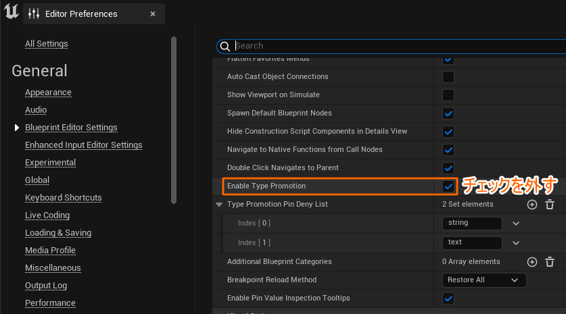Empty the Type Promotion Pin Deny List
The image size is (566, 314).
point(550,205)
